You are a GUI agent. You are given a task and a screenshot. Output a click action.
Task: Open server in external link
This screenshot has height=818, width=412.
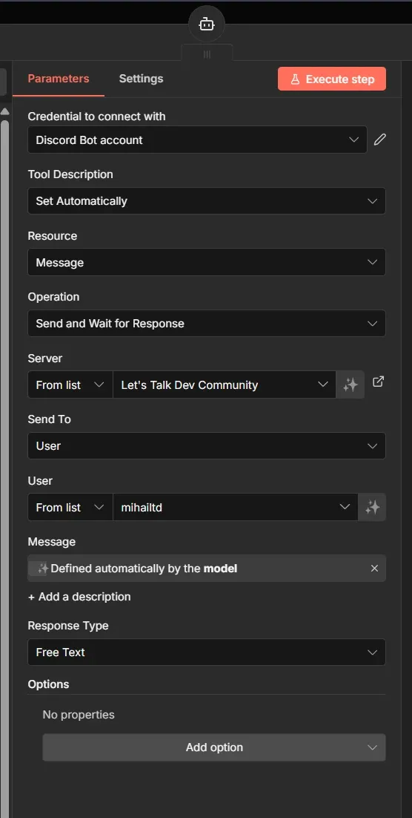point(378,382)
